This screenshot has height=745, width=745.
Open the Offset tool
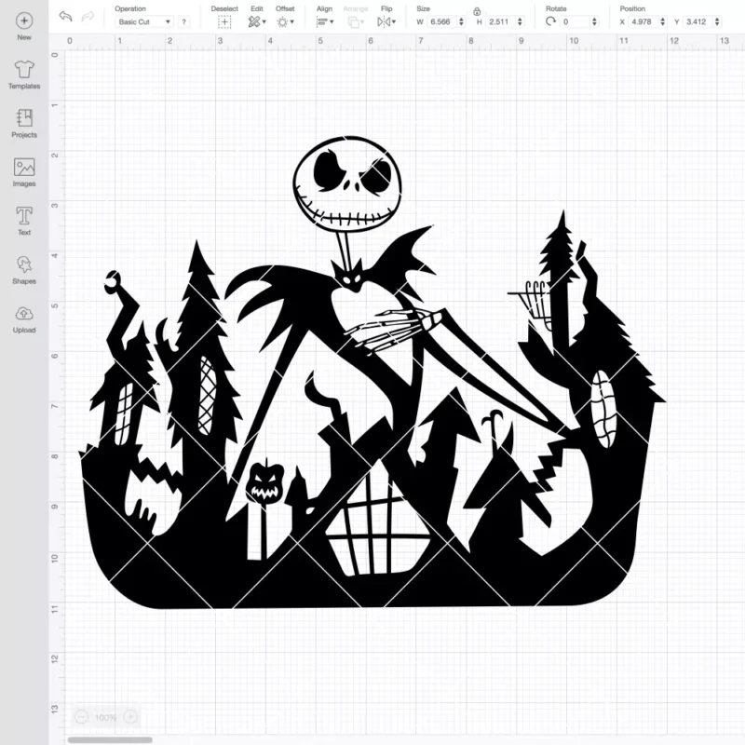[285, 21]
